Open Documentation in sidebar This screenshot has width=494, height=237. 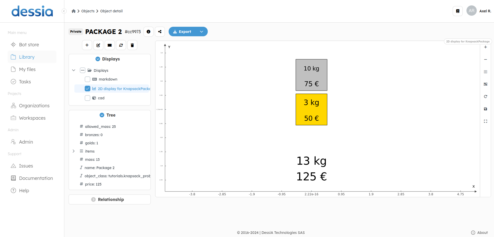[x=32, y=178]
